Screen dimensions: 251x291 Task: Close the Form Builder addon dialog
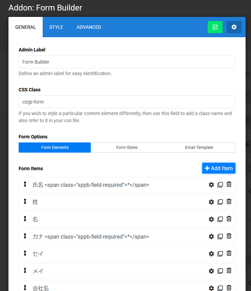click(x=234, y=27)
